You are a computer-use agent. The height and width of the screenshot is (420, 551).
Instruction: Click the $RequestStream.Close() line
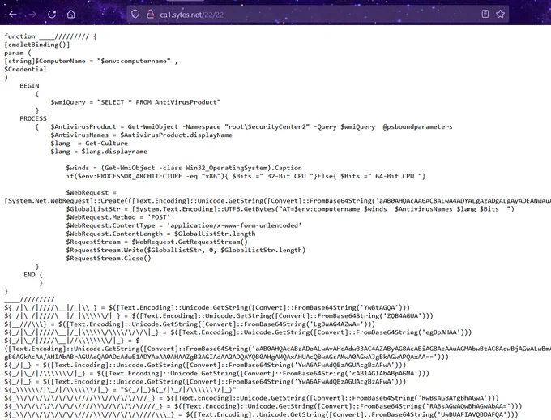coord(109,258)
